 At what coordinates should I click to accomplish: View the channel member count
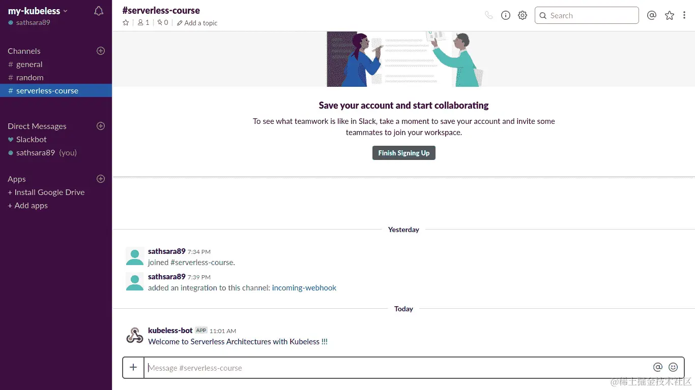[x=143, y=22]
